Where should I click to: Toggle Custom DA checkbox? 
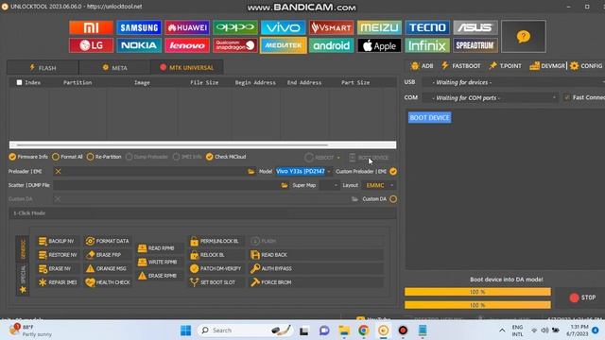(393, 199)
